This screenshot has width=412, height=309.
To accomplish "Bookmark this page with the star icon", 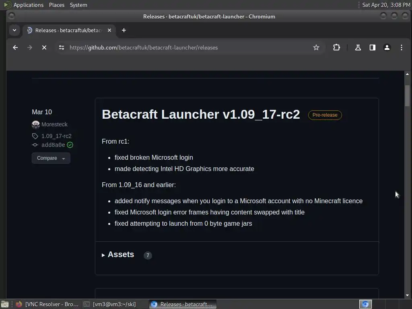I will click(316, 47).
